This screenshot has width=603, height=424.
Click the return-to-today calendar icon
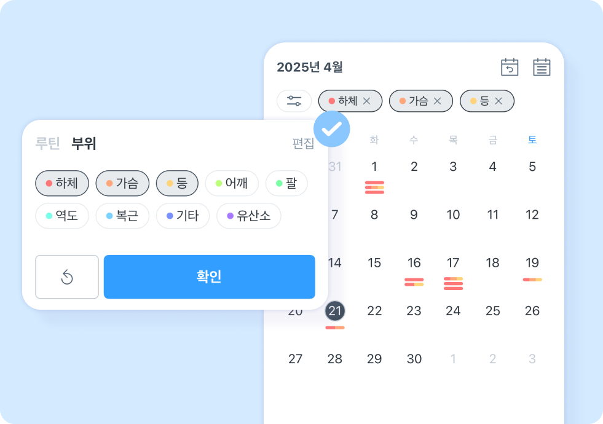[510, 67]
